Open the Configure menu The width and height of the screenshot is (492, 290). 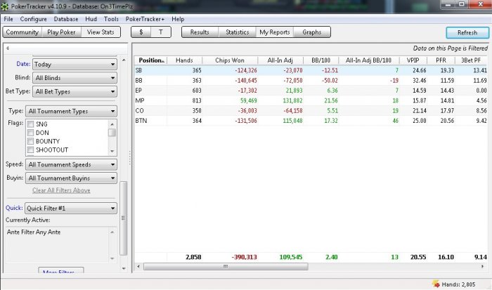point(33,19)
